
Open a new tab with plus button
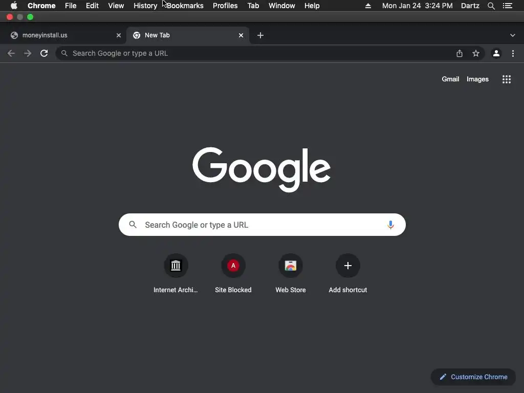pyautogui.click(x=260, y=35)
